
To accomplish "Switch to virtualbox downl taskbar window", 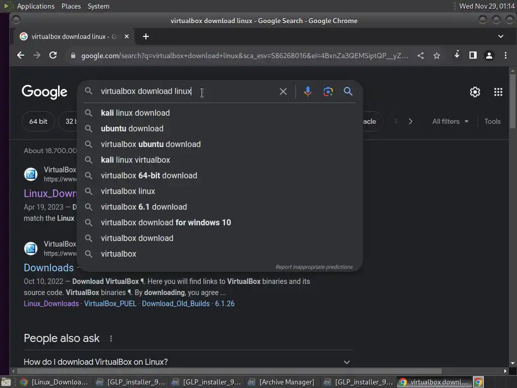I will coord(434,382).
